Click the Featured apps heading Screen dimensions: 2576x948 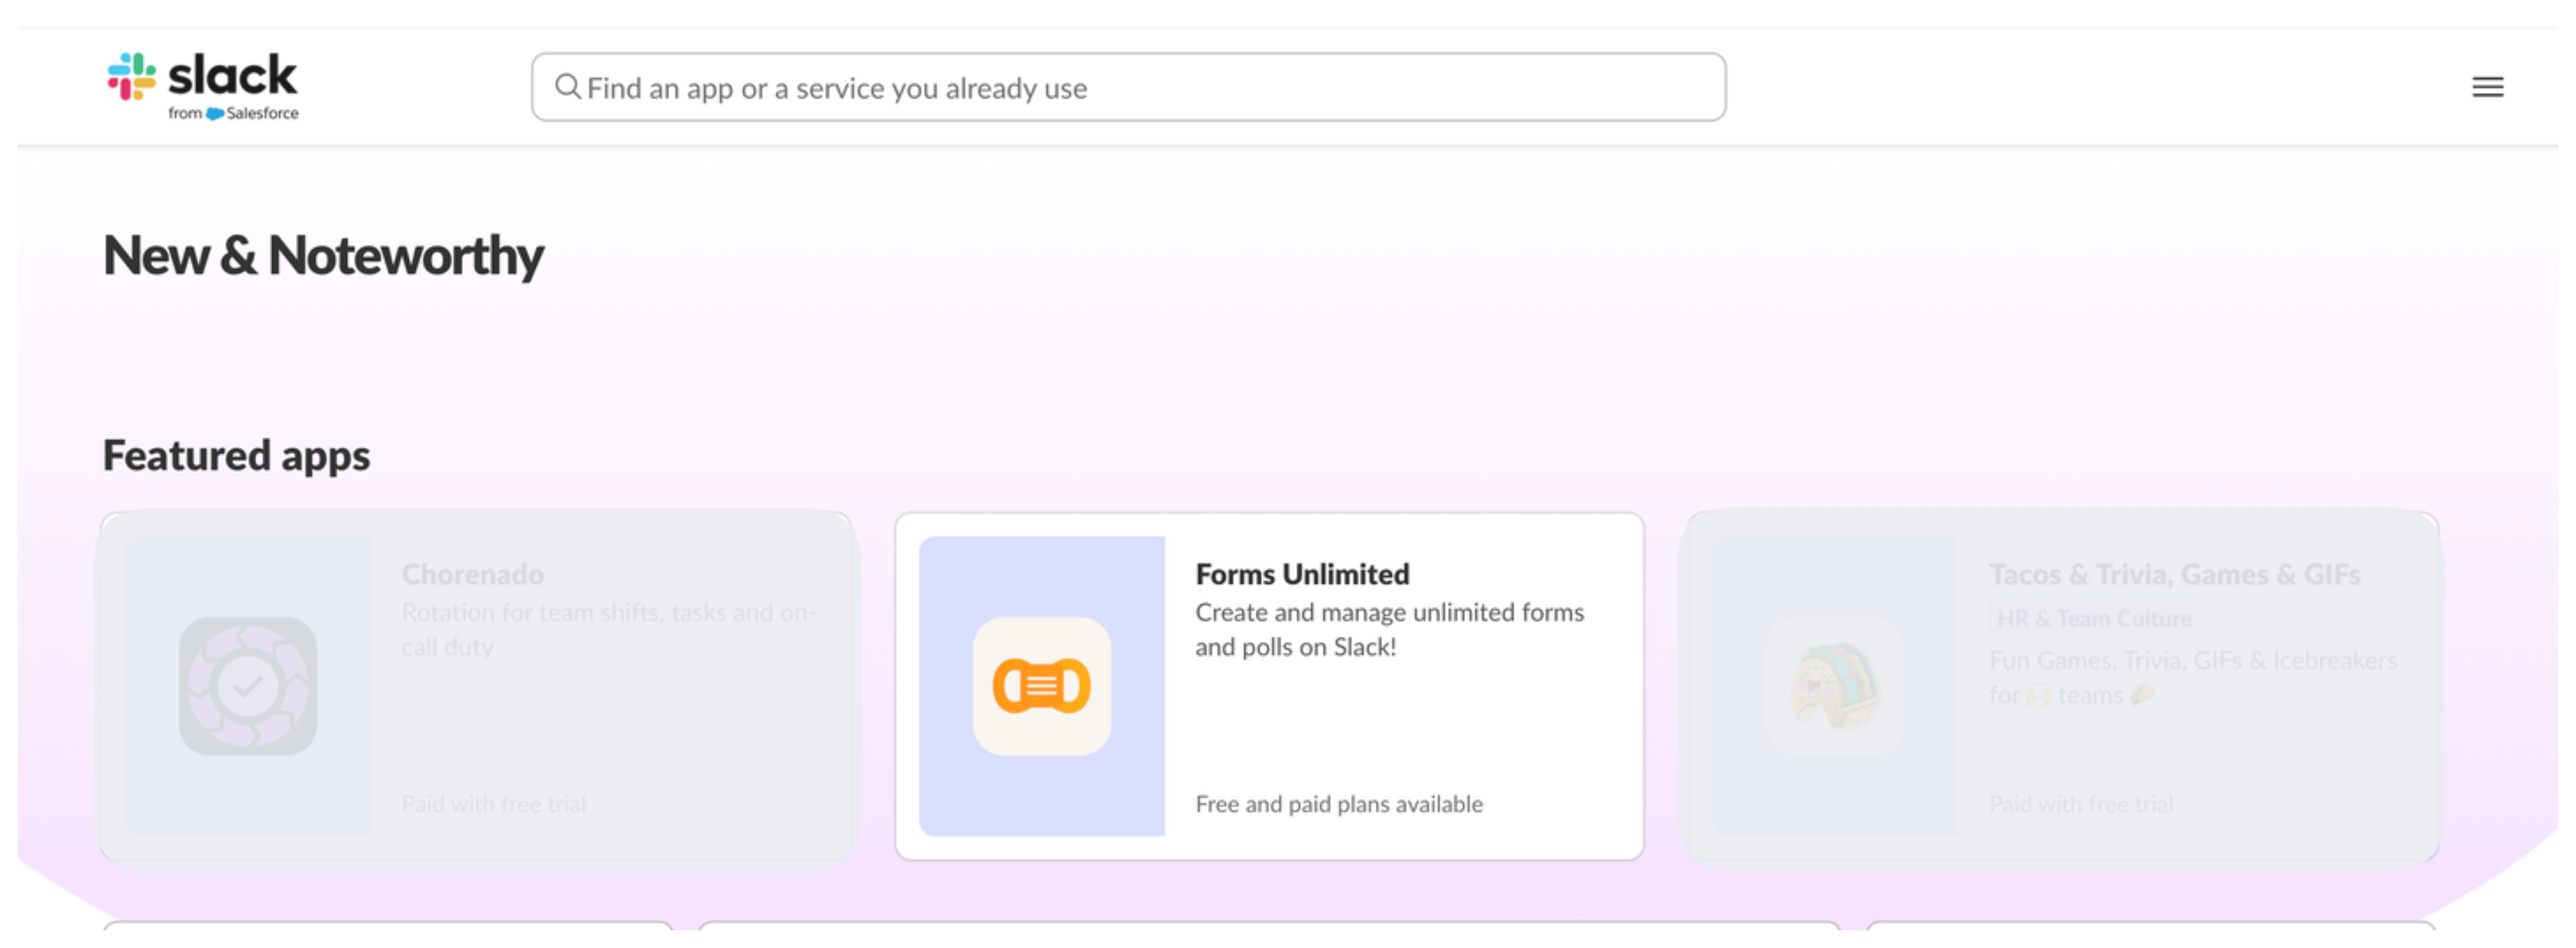coord(236,455)
